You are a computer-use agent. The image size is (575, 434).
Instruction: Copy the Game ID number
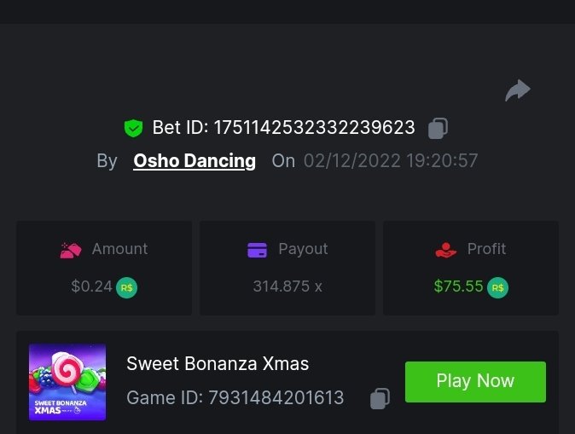coord(380,398)
